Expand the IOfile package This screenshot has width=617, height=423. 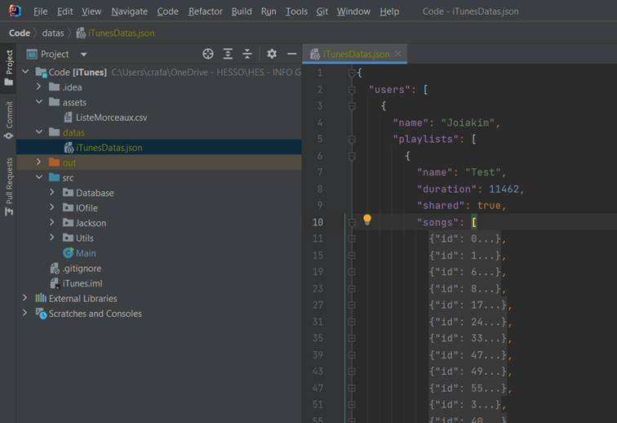click(52, 207)
